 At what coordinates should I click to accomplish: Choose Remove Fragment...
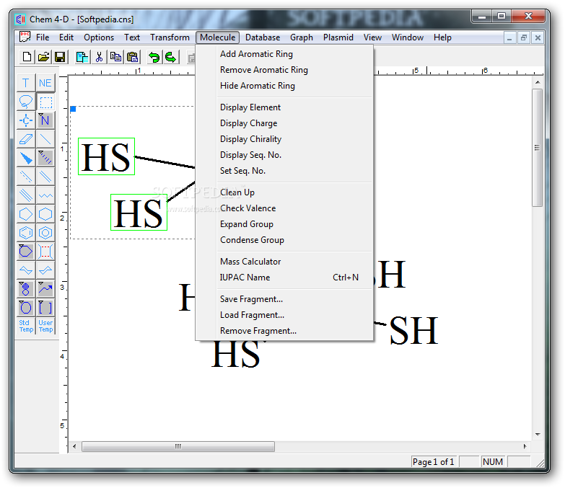[x=284, y=330]
